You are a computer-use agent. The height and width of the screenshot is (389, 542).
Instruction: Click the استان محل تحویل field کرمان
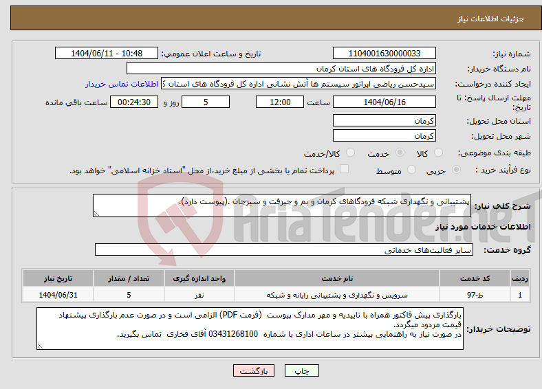click(384, 120)
